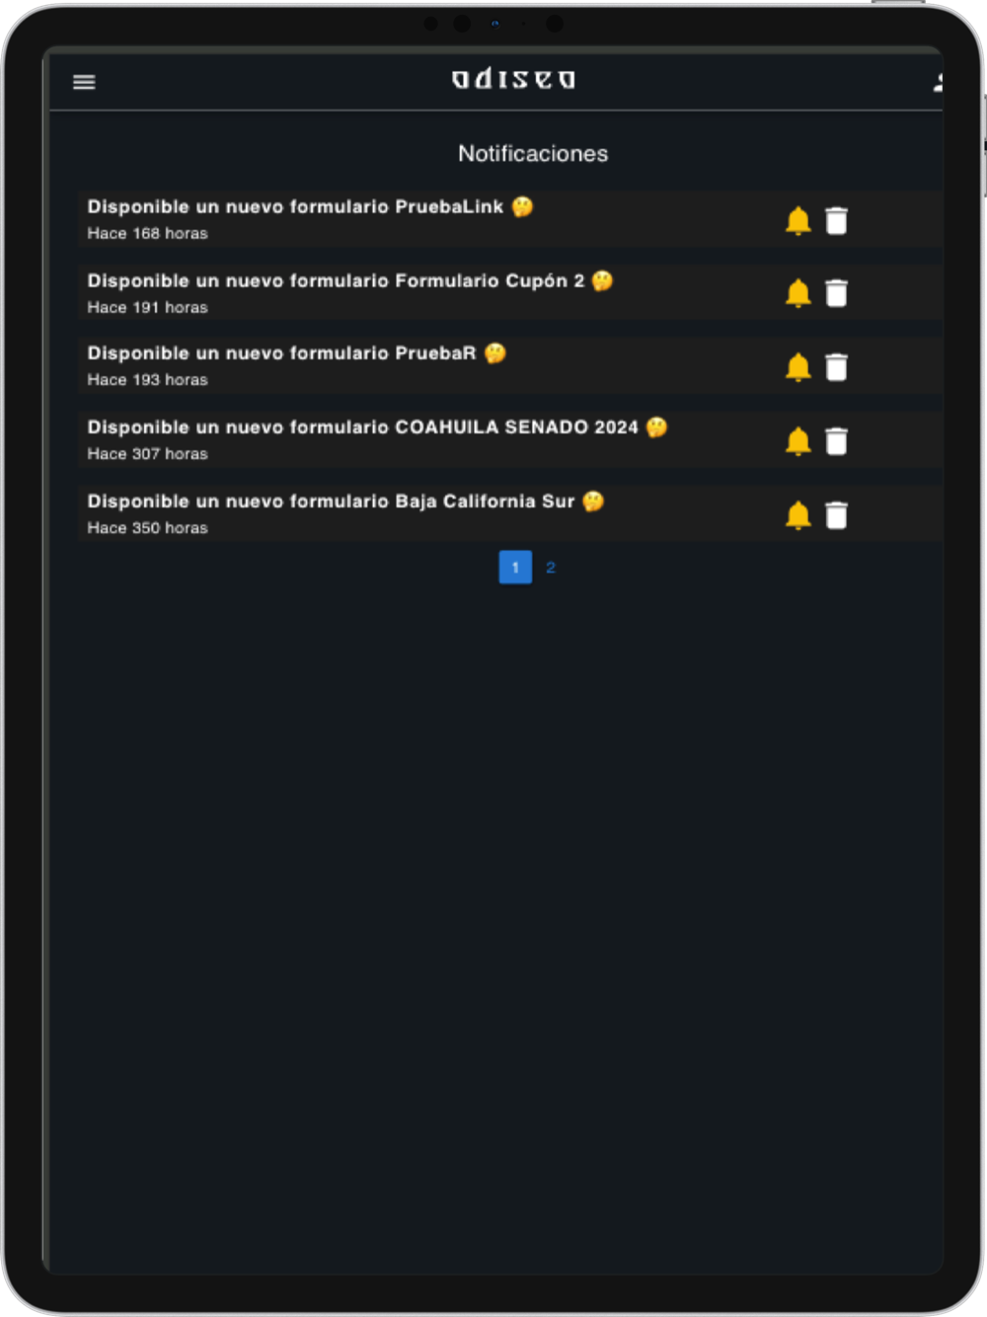Click bell icon for COAHUILA SENADO 2024
This screenshot has width=987, height=1317.
point(797,441)
